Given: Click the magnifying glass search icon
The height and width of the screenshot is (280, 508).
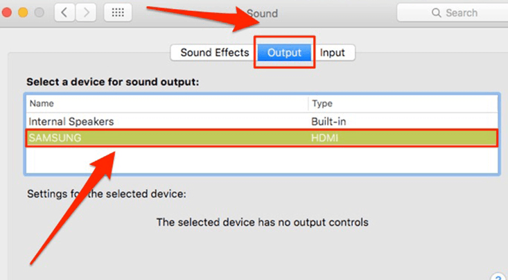Looking at the screenshot, I should (x=437, y=13).
